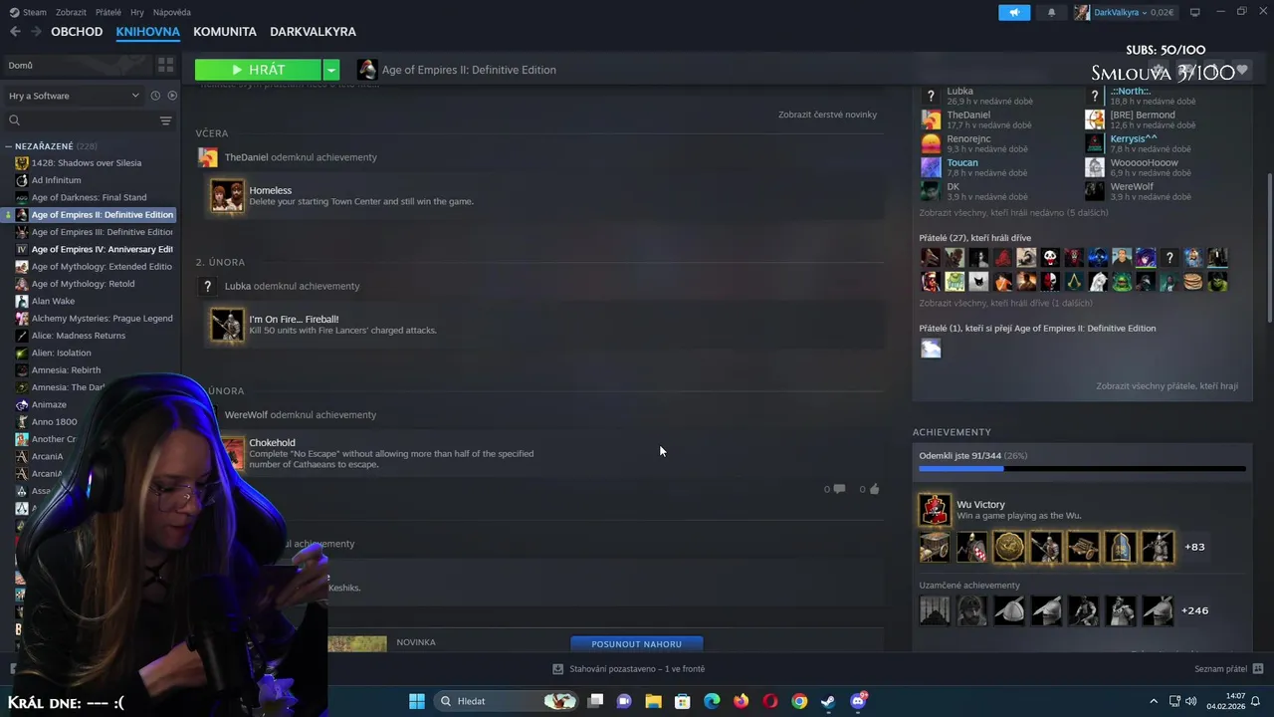Click the comment icon on Chokehold post
Image resolution: width=1274 pixels, height=717 pixels.
tap(839, 489)
